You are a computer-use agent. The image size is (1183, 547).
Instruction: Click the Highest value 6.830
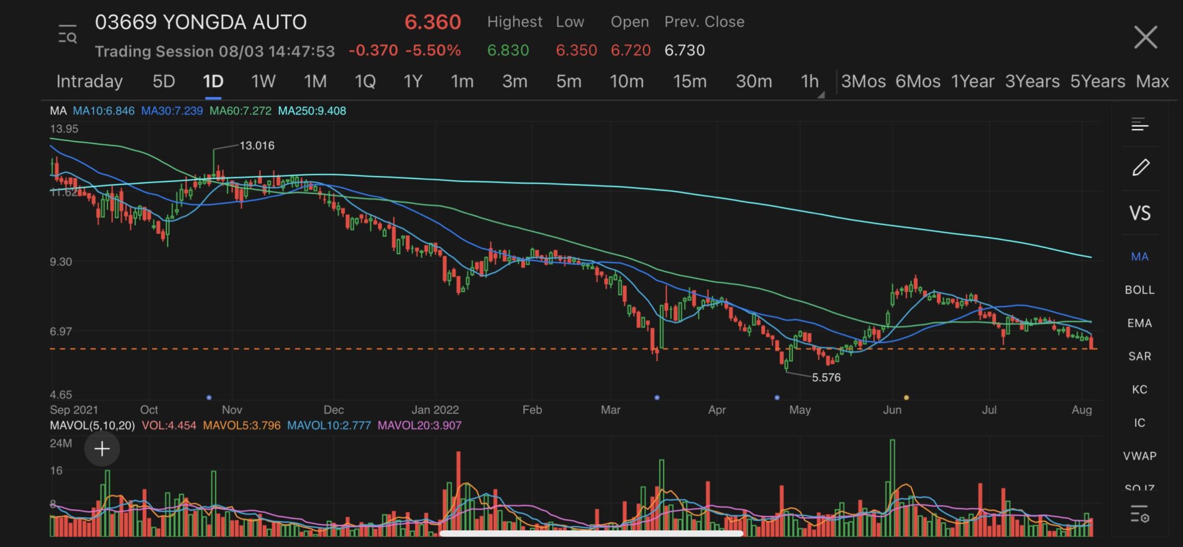click(x=508, y=50)
